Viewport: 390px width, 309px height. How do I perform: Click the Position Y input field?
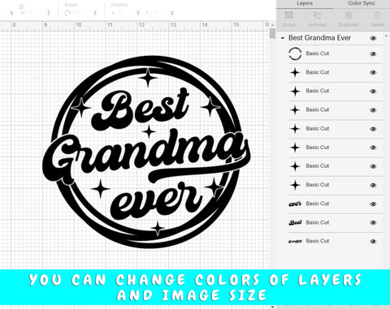tap(159, 13)
